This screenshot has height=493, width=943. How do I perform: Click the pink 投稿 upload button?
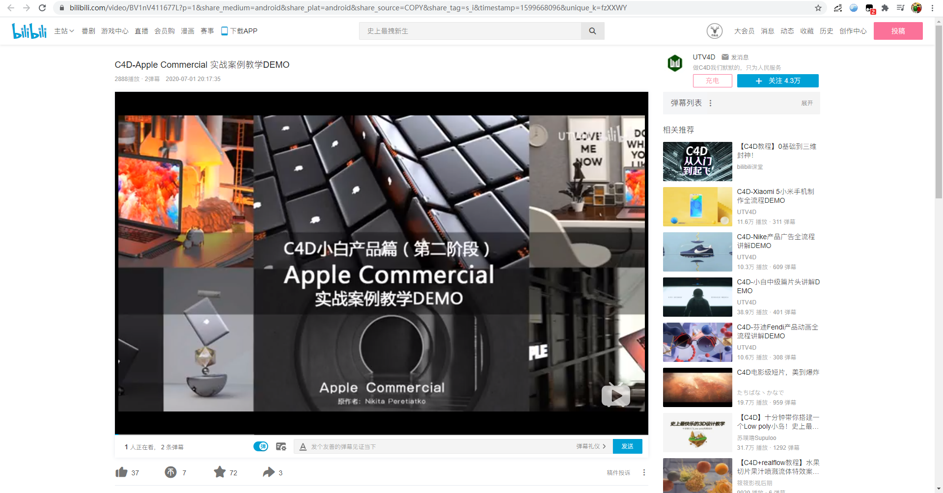897,31
